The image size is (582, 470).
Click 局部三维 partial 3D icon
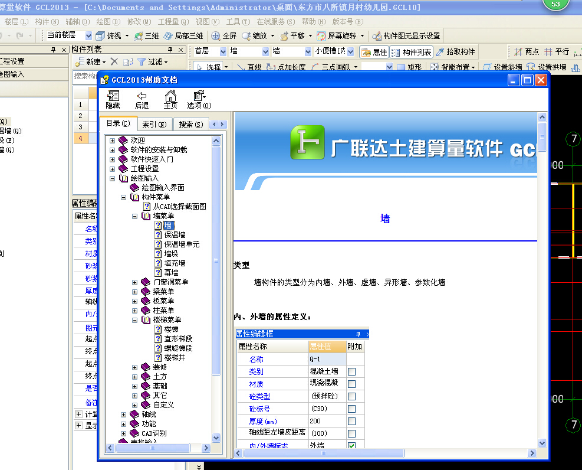[x=168, y=35]
